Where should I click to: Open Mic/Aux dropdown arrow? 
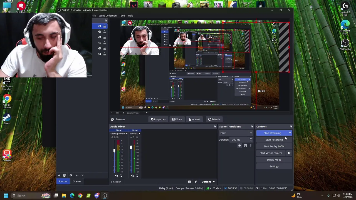[139, 134]
